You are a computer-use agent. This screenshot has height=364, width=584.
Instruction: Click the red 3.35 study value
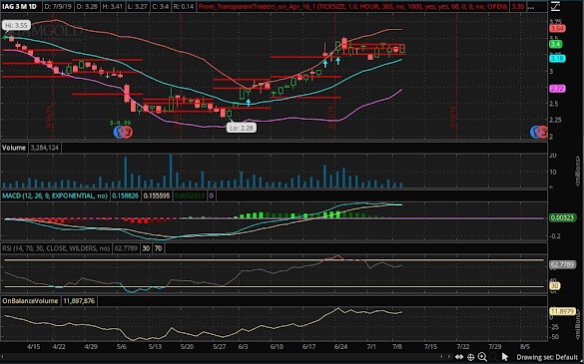[518, 7]
